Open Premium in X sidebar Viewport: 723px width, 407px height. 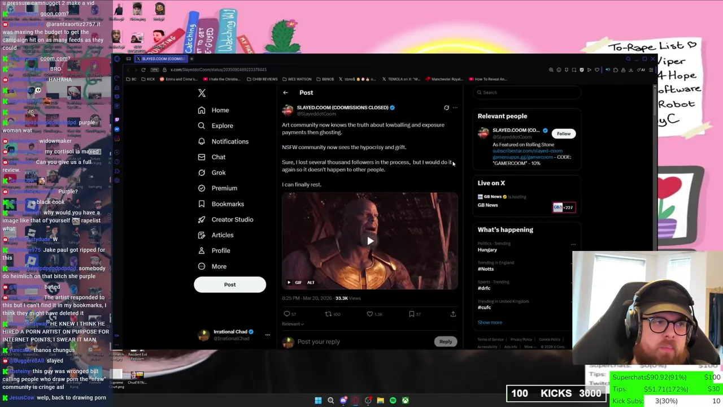(217, 188)
